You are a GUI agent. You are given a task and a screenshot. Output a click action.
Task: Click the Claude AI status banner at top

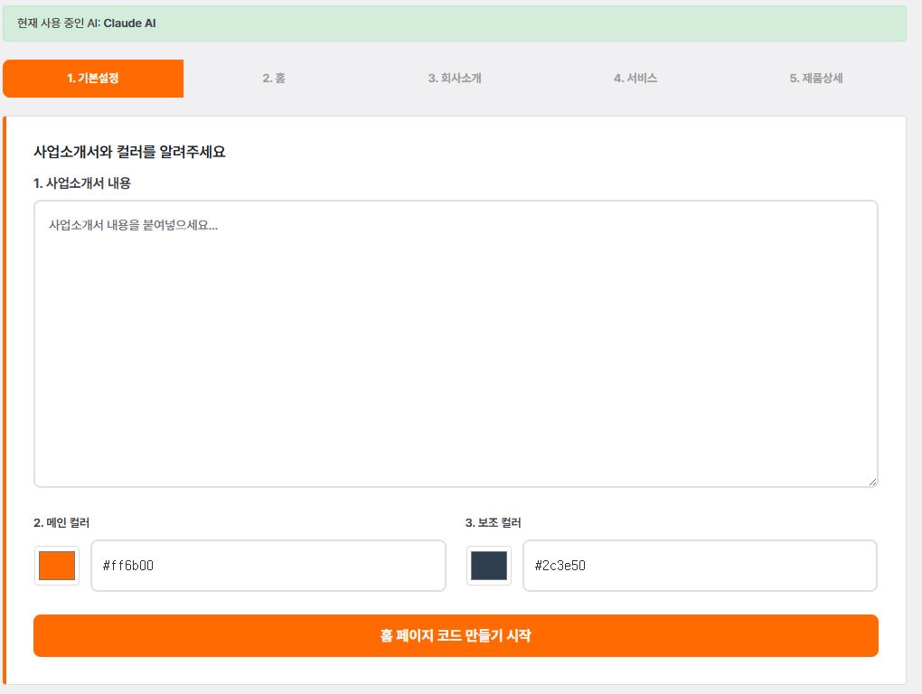click(x=461, y=23)
